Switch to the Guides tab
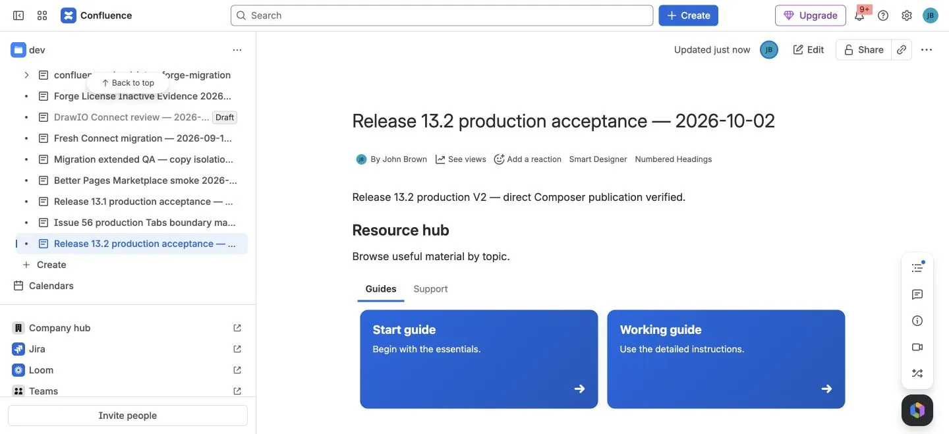This screenshot has width=949, height=434. pyautogui.click(x=381, y=289)
